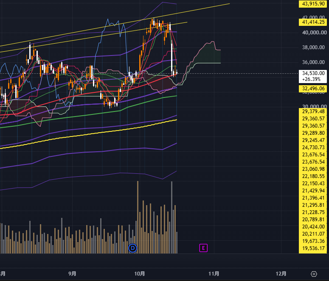This screenshot has height=281, width=329.
Task: Click the 11月 time axis label
Action: pos(214,274)
